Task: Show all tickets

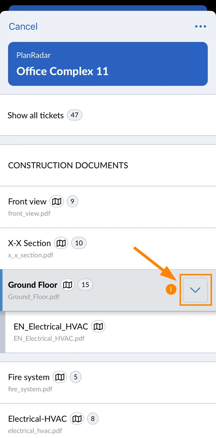Action: tap(108, 115)
